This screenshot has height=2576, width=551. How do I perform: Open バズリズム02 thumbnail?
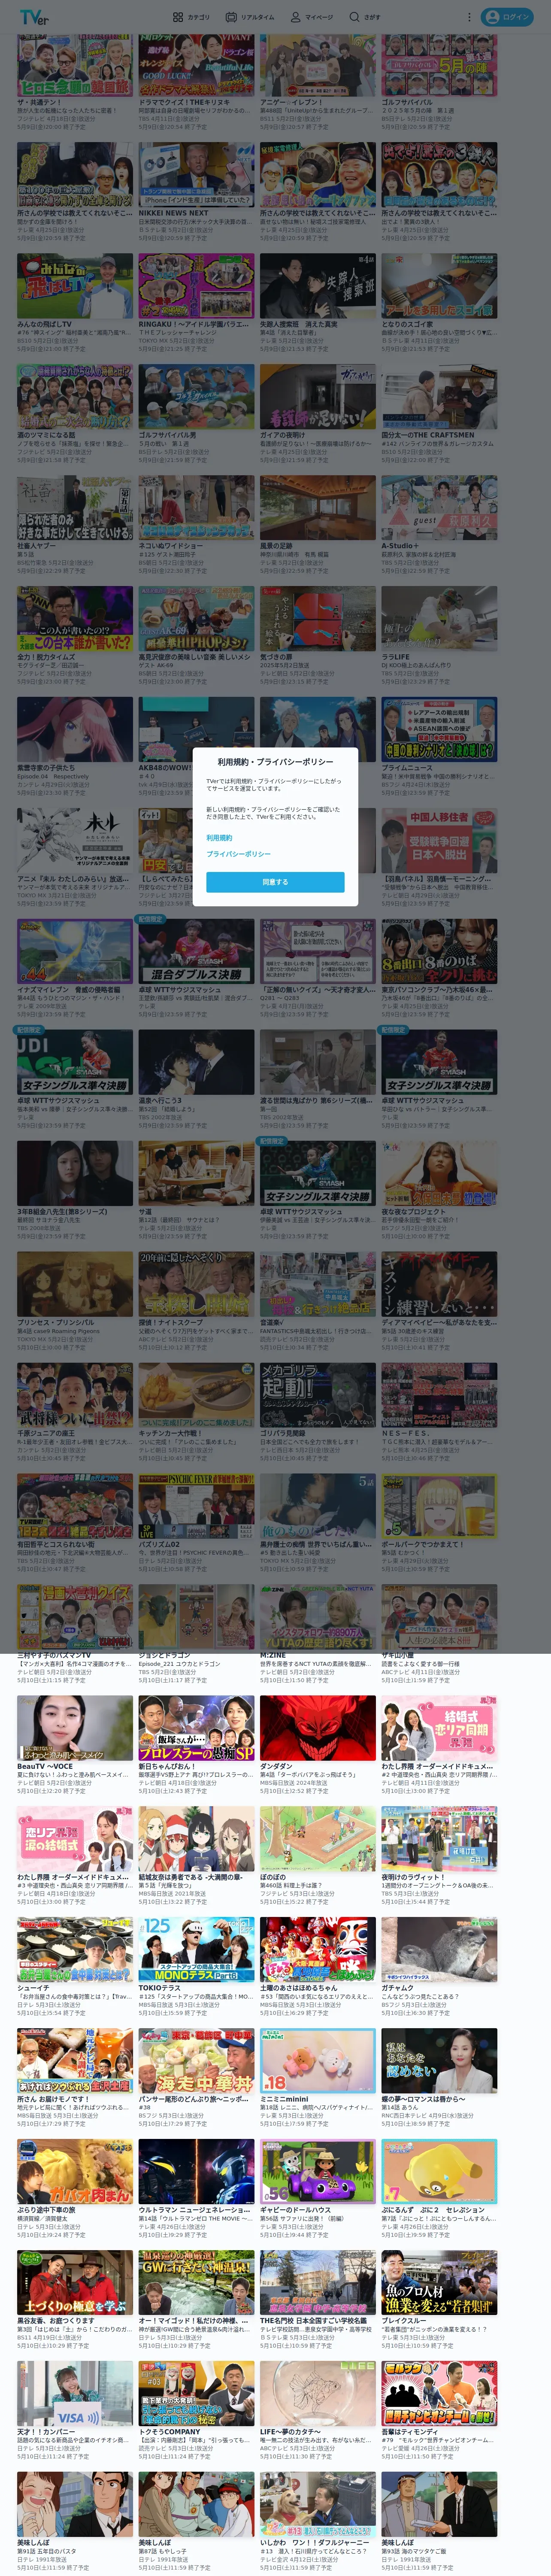196,1506
